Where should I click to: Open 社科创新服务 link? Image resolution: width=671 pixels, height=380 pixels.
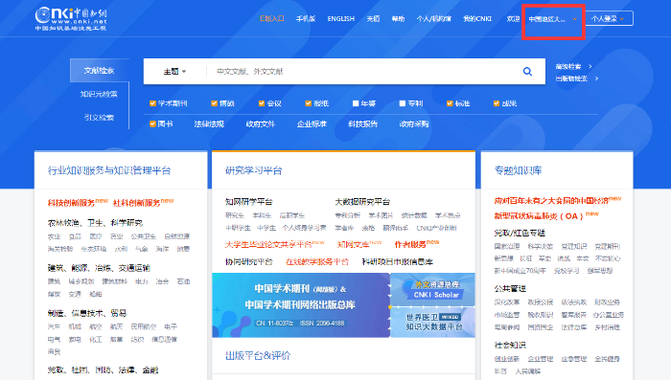(x=136, y=203)
